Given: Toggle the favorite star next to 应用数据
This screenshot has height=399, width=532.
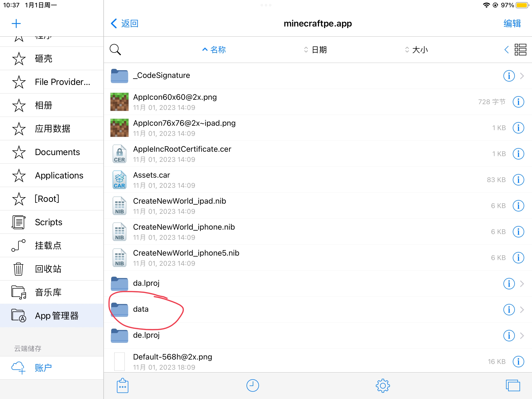Looking at the screenshot, I should (x=19, y=129).
